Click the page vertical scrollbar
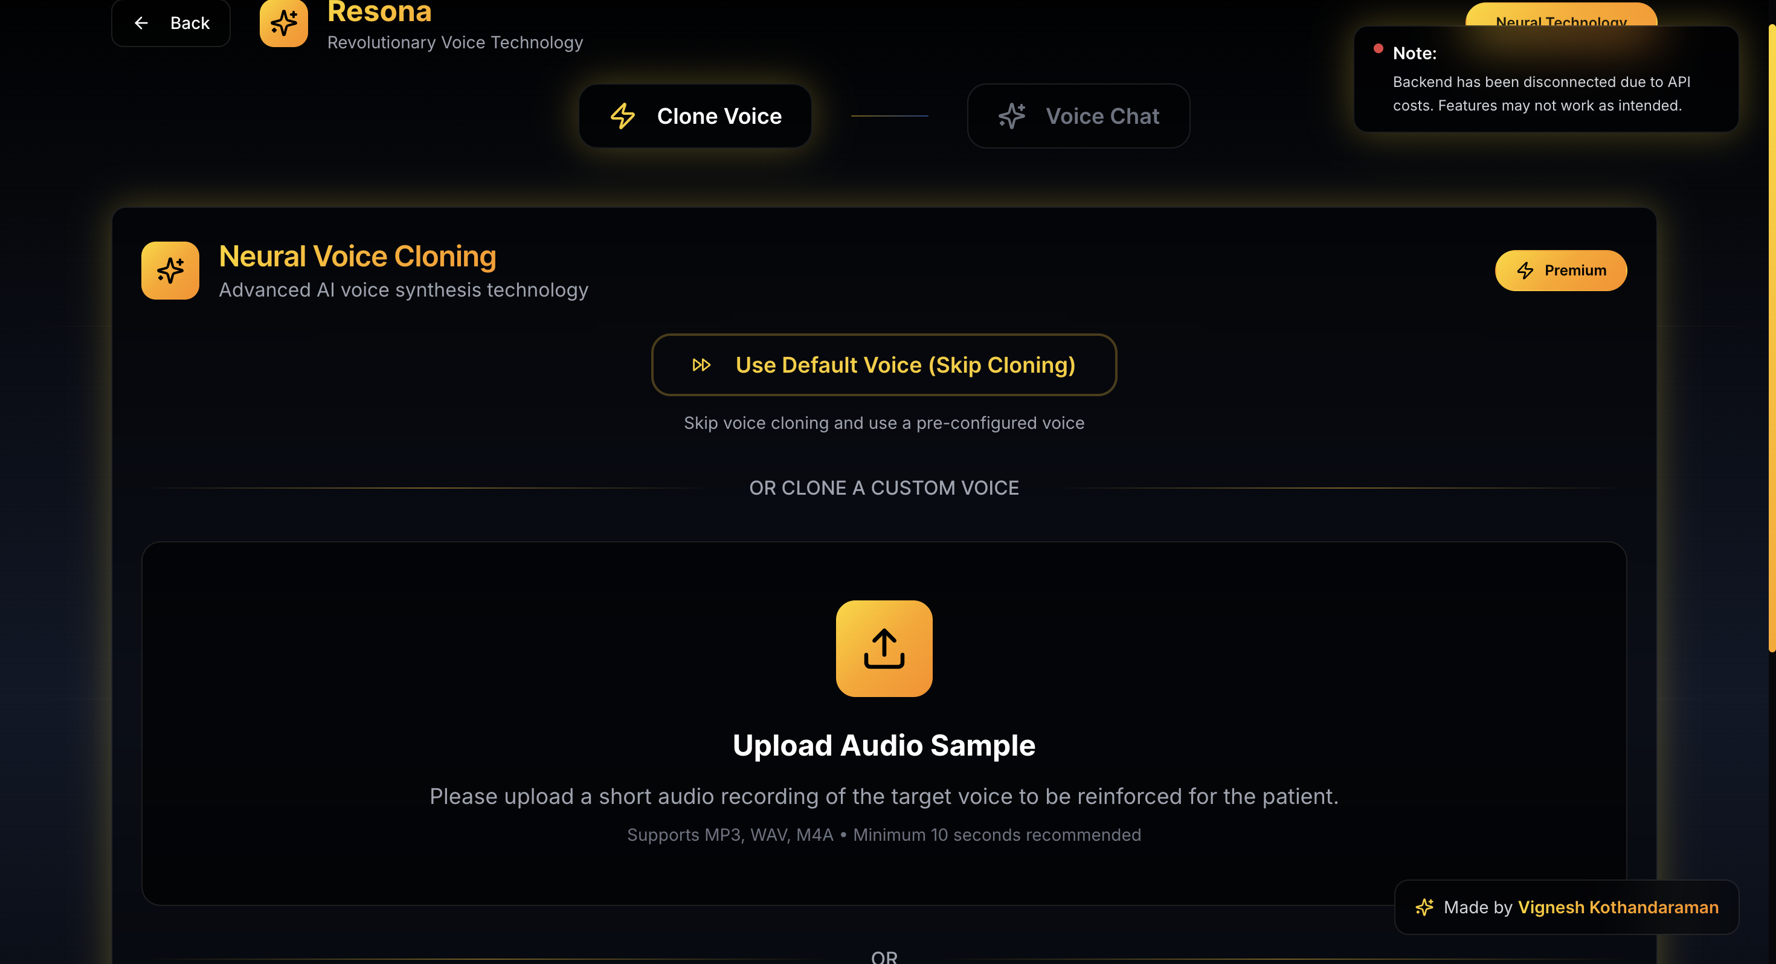Image resolution: width=1776 pixels, height=964 pixels. tap(1772, 338)
